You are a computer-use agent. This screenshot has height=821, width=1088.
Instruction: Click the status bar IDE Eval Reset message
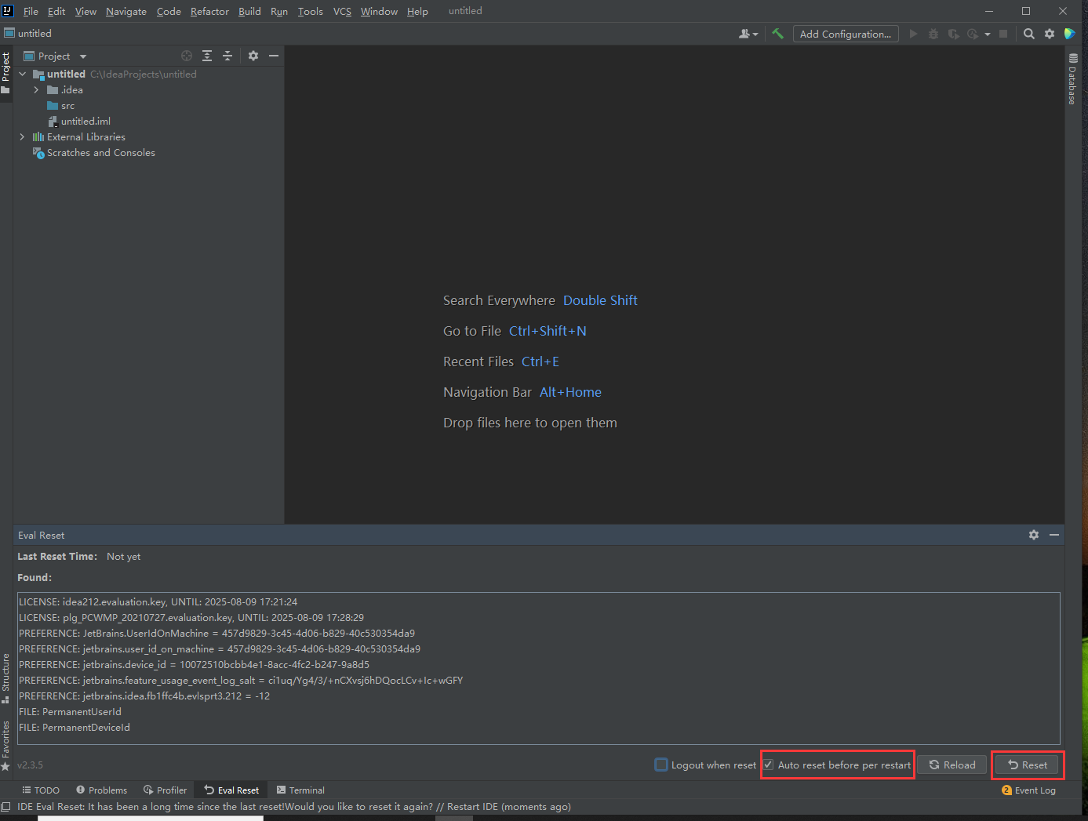tap(294, 807)
